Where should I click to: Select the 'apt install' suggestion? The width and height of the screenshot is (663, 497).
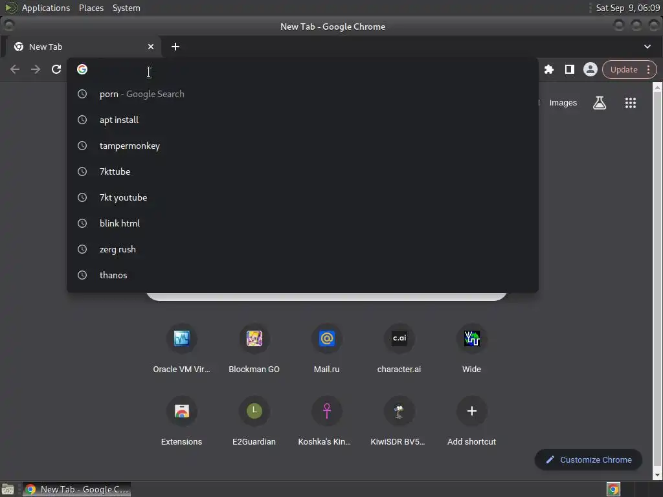click(302, 120)
